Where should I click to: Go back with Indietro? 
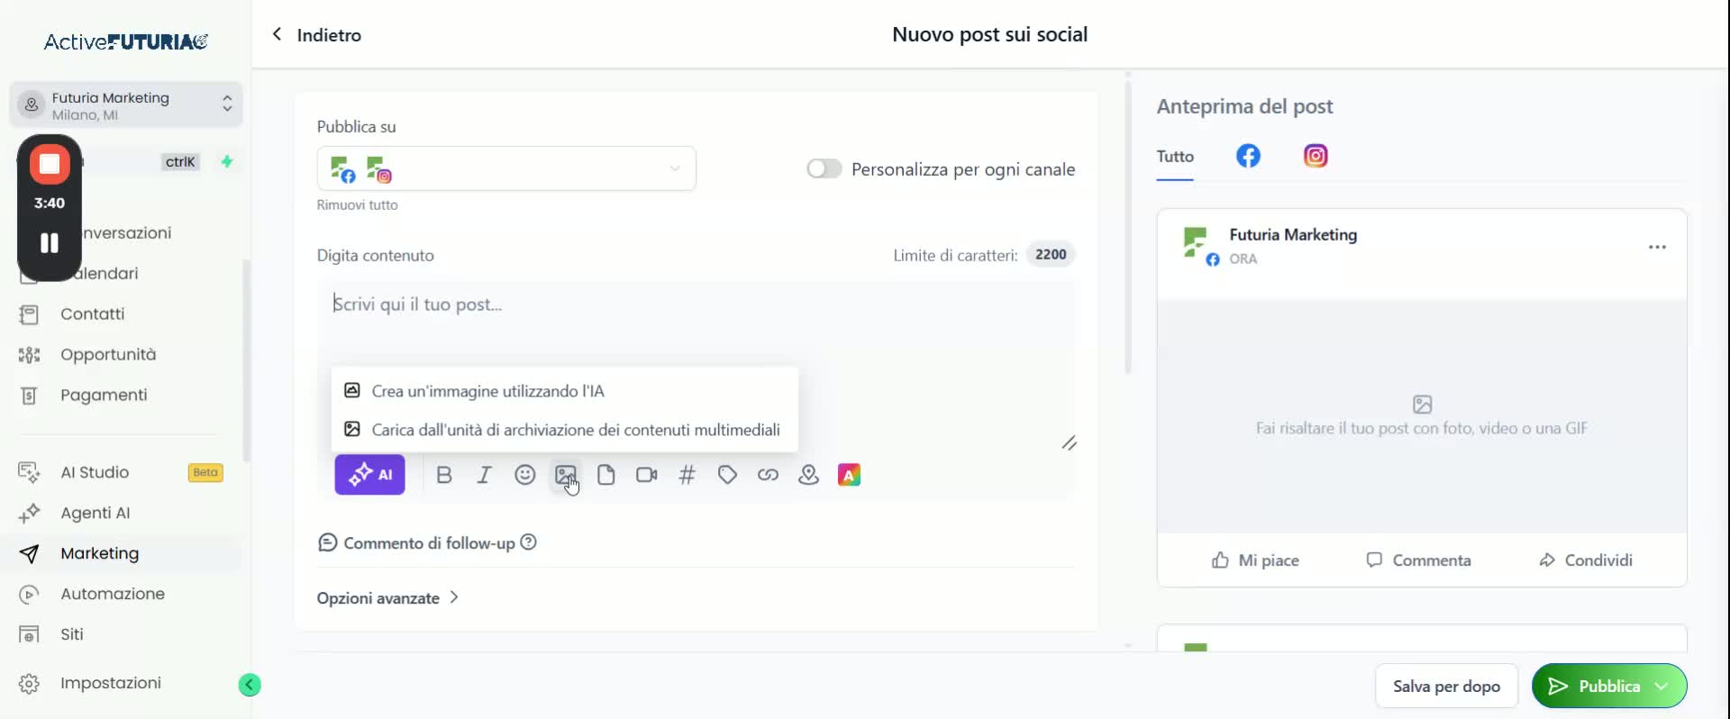tap(316, 35)
